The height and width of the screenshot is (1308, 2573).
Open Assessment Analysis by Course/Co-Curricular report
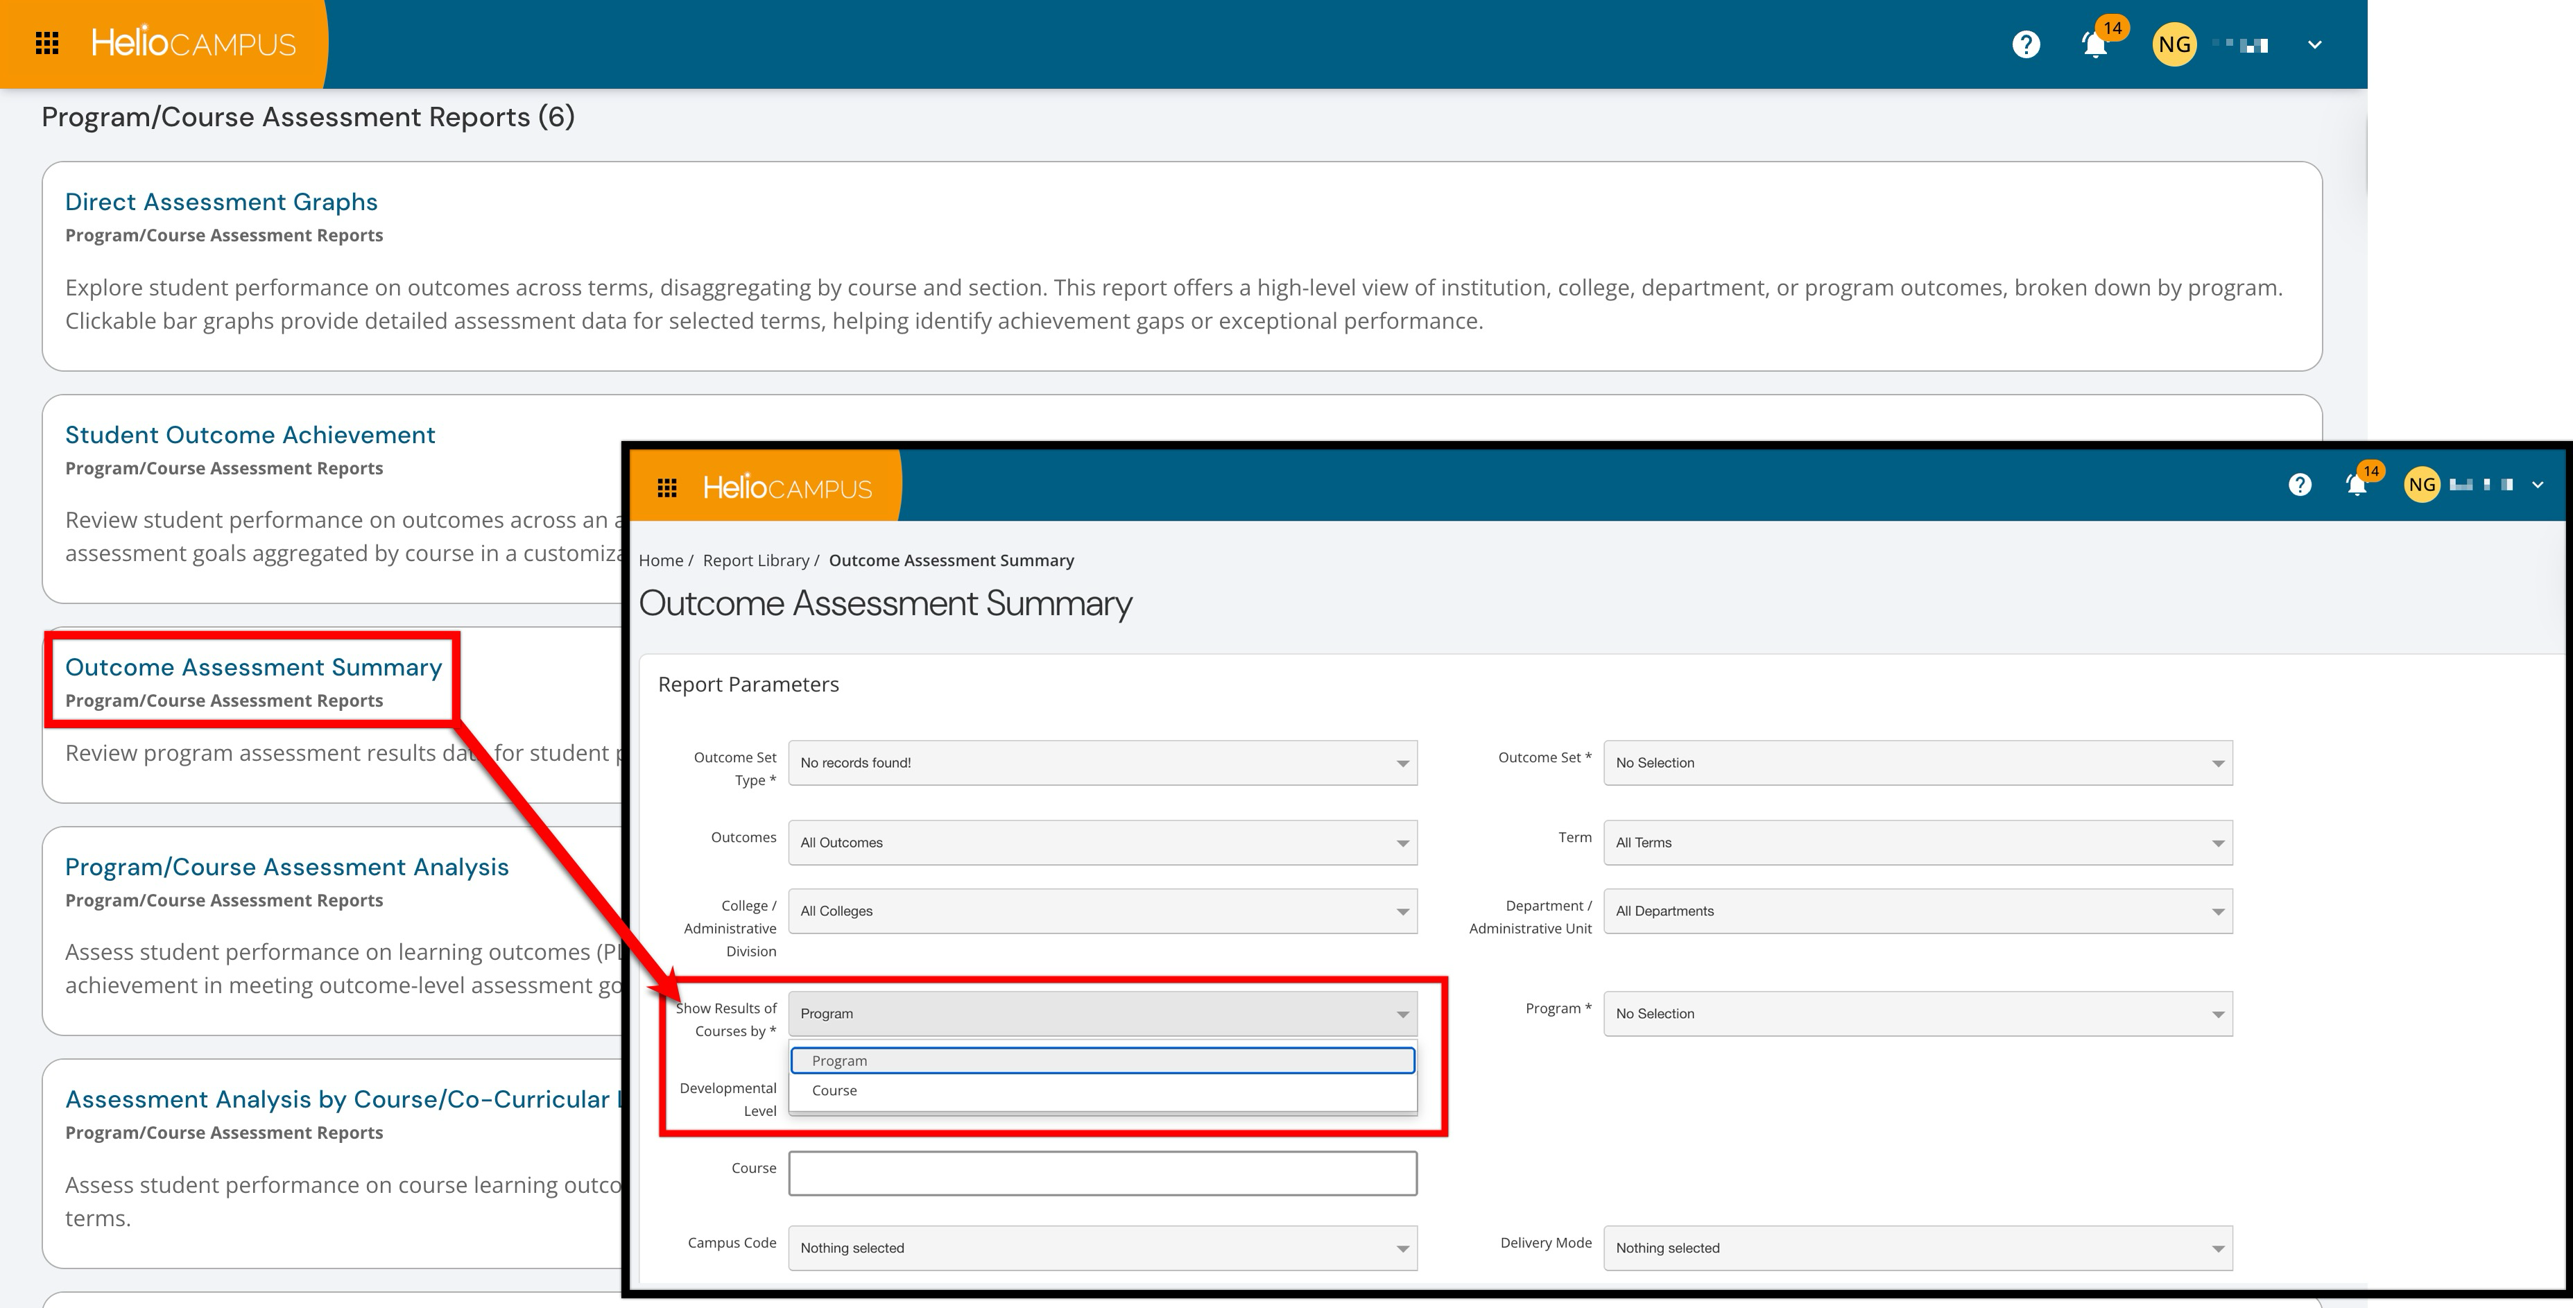point(343,1099)
